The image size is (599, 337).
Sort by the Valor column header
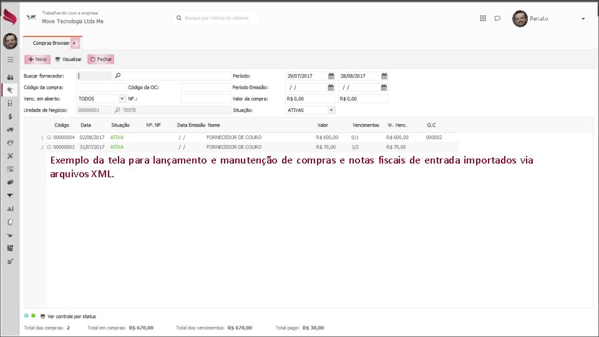(x=323, y=125)
